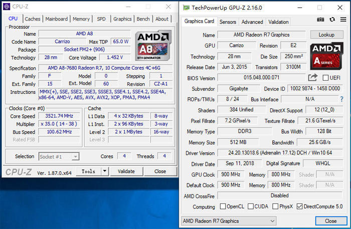This screenshot has width=351, height=229.
Task: Enable the OpenCL checkbox
Action: 223,206
